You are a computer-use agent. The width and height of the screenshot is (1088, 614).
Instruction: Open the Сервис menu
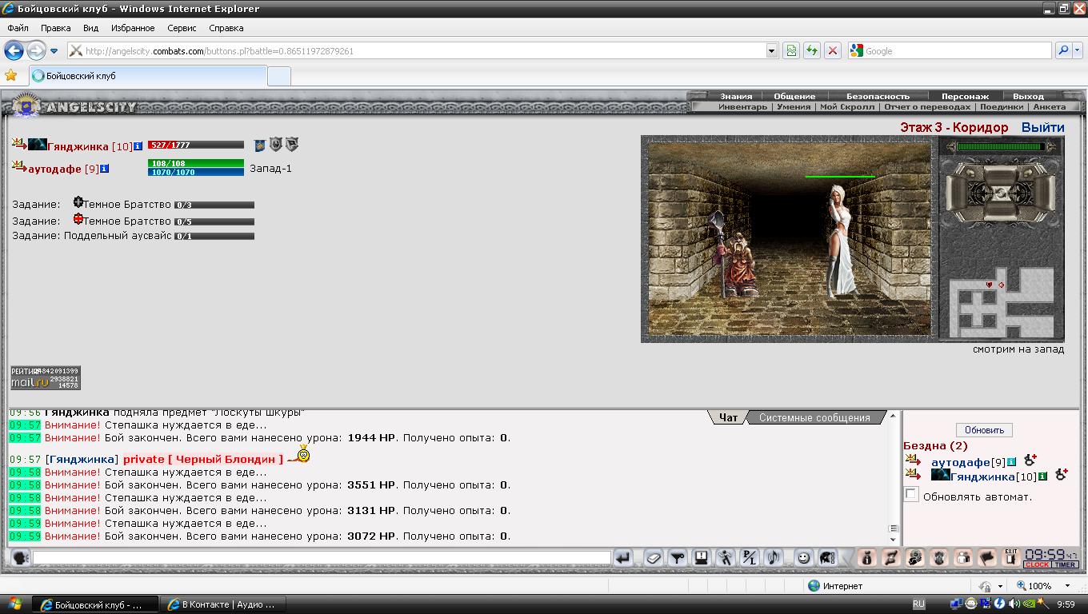pyautogui.click(x=182, y=28)
